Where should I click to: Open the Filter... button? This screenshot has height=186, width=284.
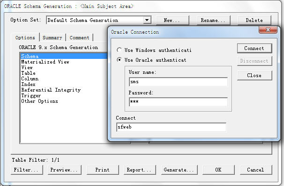[x=27, y=170]
